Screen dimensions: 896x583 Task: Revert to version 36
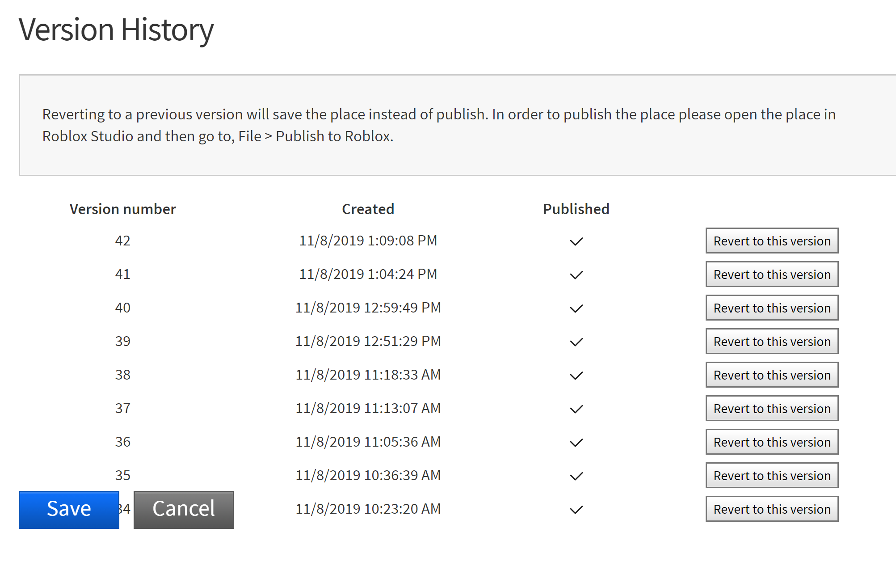pyautogui.click(x=771, y=442)
